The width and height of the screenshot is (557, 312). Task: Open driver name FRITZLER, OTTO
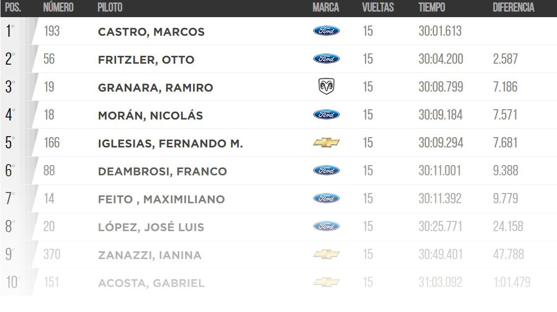146,60
